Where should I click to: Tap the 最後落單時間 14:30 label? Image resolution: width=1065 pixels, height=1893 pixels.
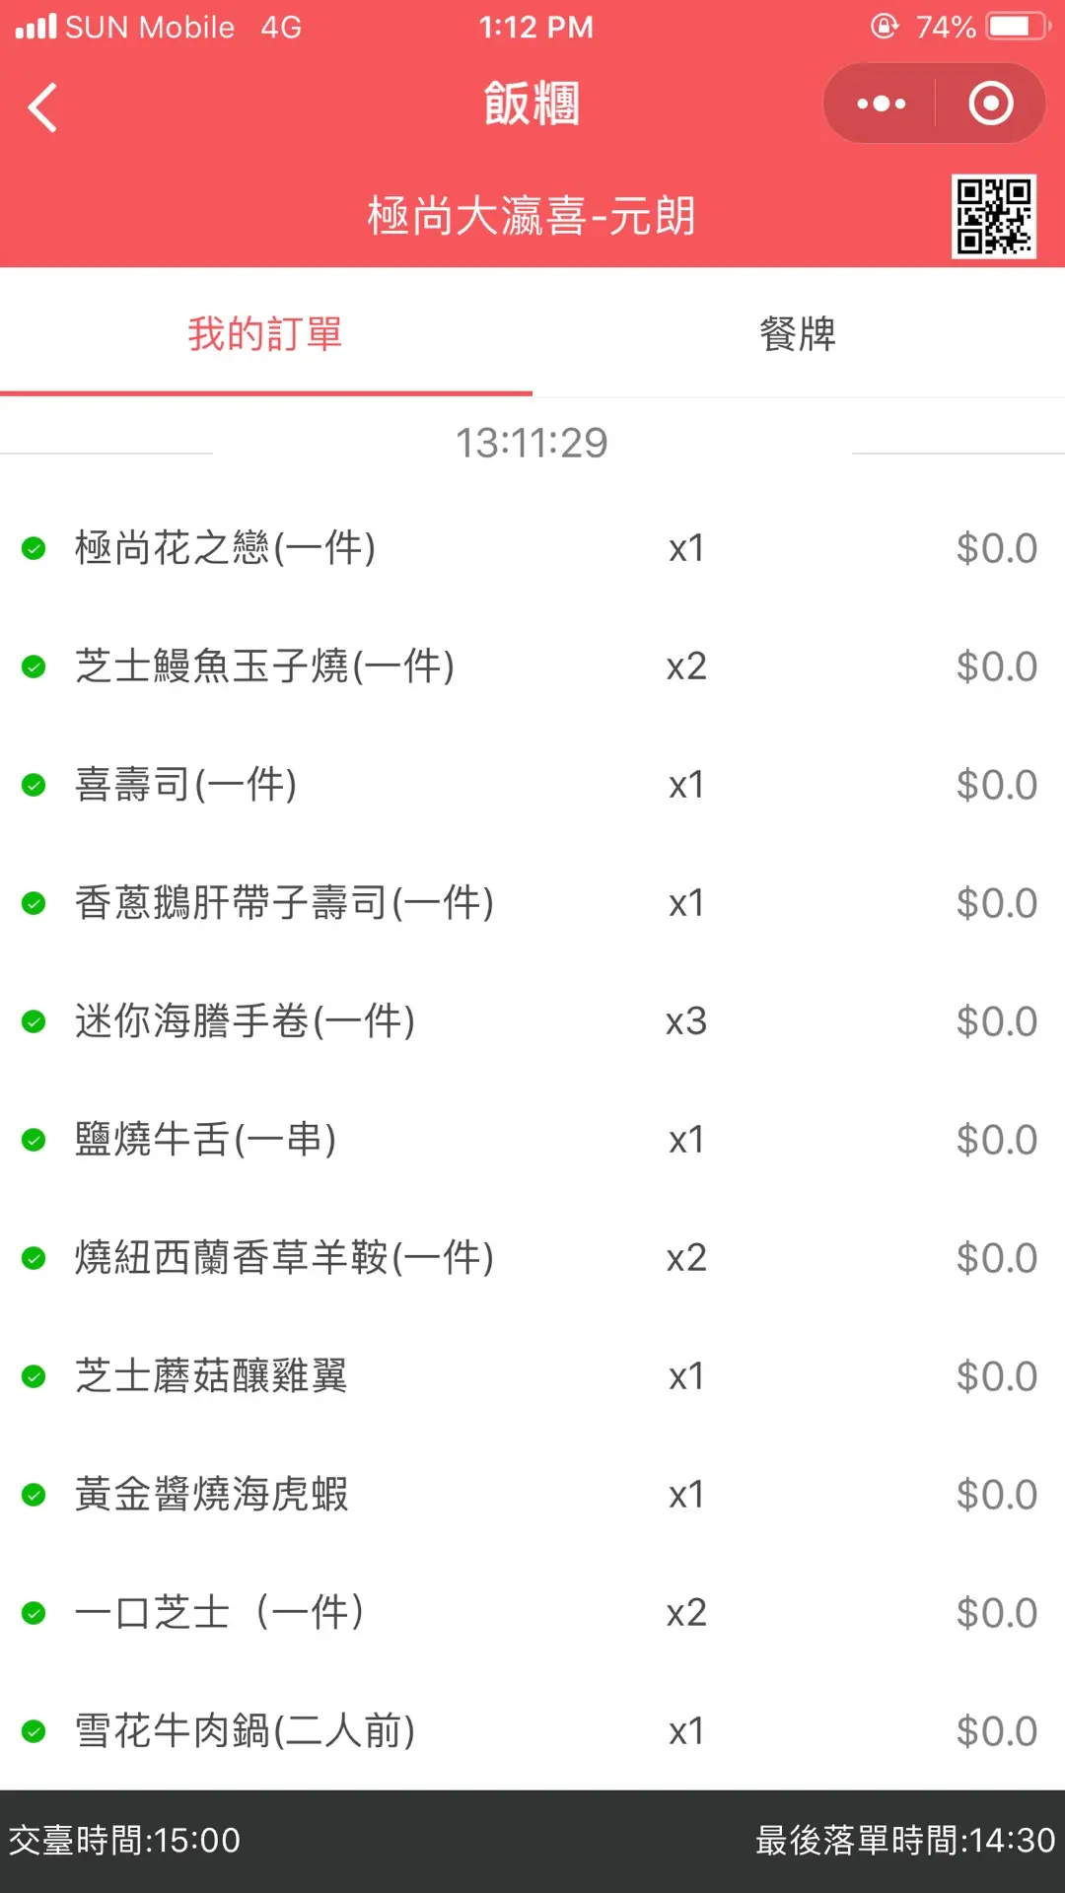(x=905, y=1841)
